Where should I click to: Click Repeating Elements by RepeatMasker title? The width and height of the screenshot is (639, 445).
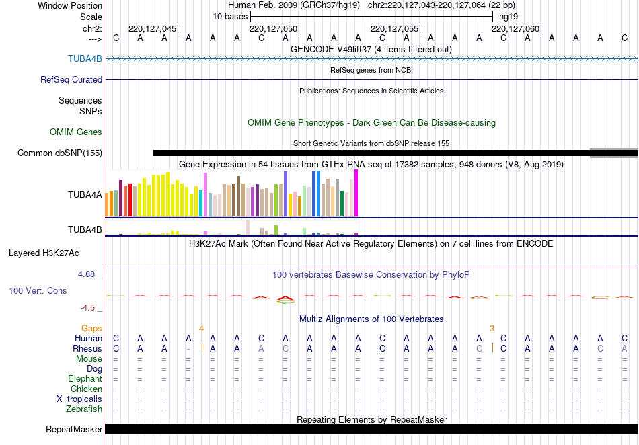click(371, 419)
